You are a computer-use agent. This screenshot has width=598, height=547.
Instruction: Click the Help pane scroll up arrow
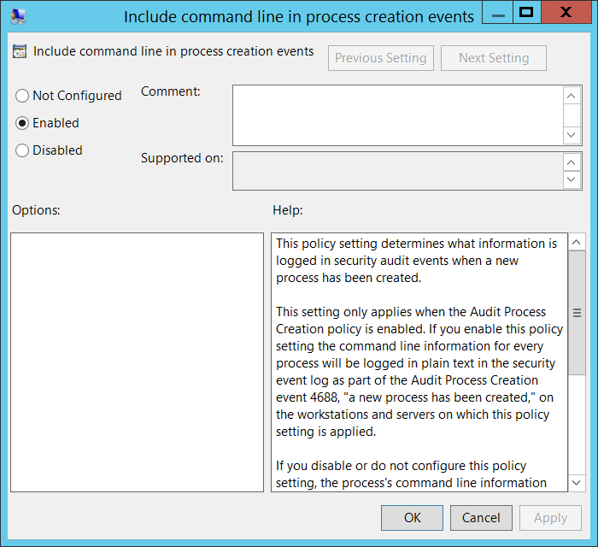(577, 243)
